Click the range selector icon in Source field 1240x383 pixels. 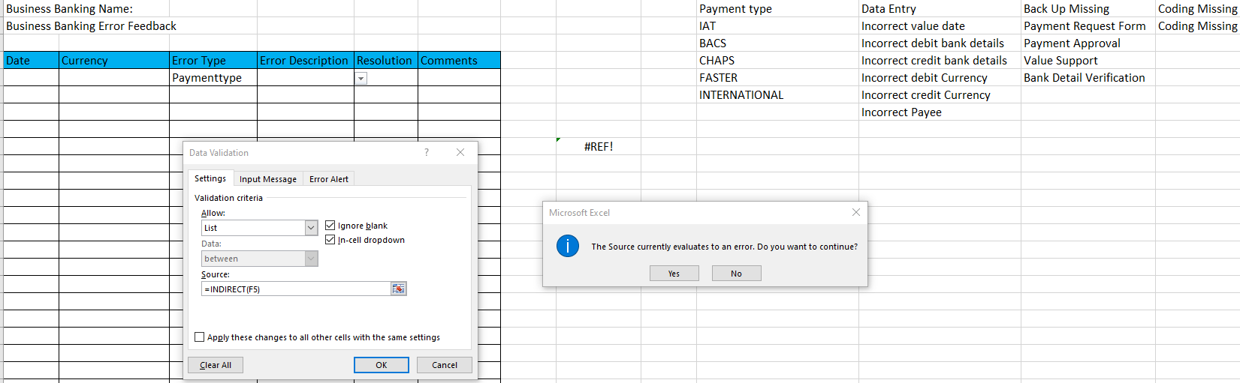398,289
